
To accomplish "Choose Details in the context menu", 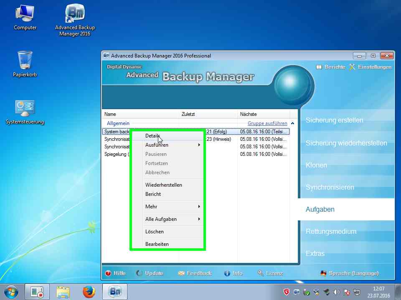I will [x=168, y=136].
